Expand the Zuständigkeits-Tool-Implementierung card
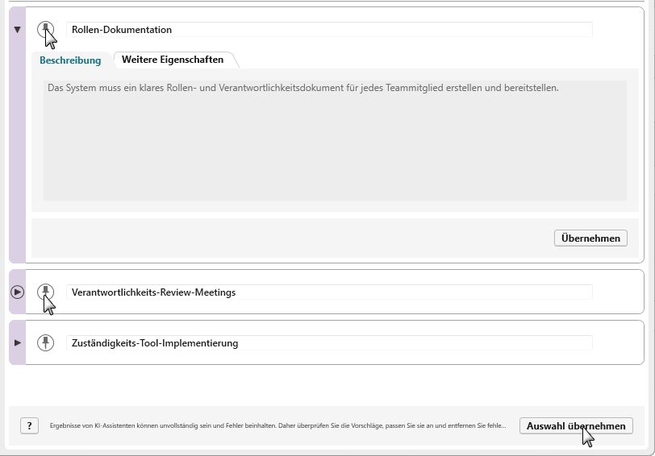The width and height of the screenshot is (655, 456). click(17, 342)
